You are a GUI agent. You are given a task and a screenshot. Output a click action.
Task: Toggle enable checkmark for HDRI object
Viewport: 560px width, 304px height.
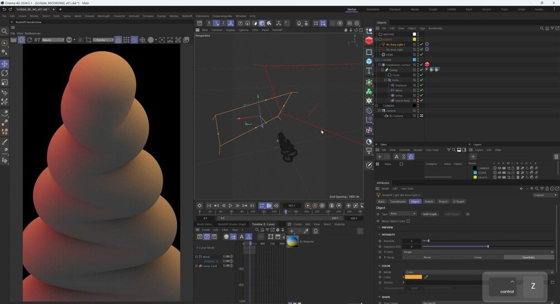[421, 55]
